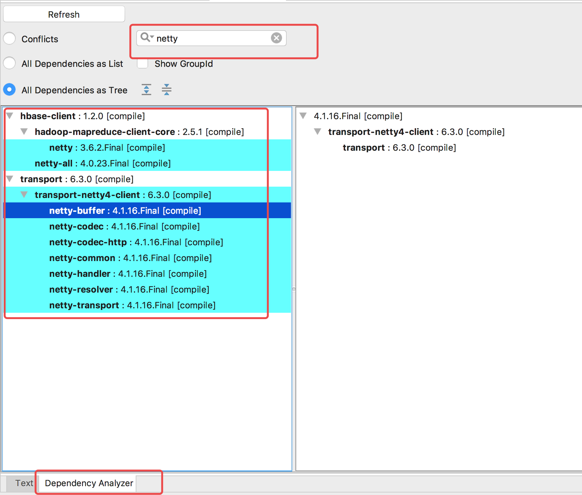Select transport-netty4-client row in left tree
Screen dimensions: 582x495
147,195
